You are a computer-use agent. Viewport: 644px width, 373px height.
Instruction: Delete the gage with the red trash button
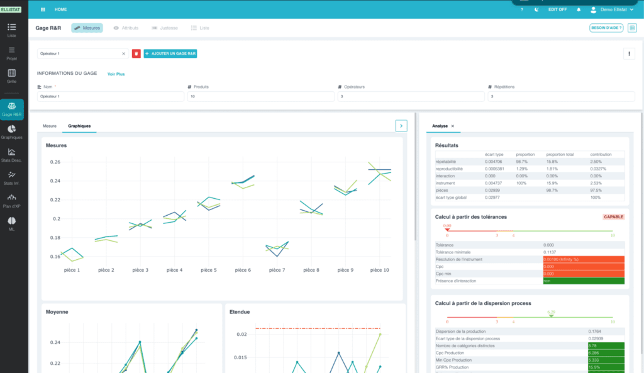[136, 53]
